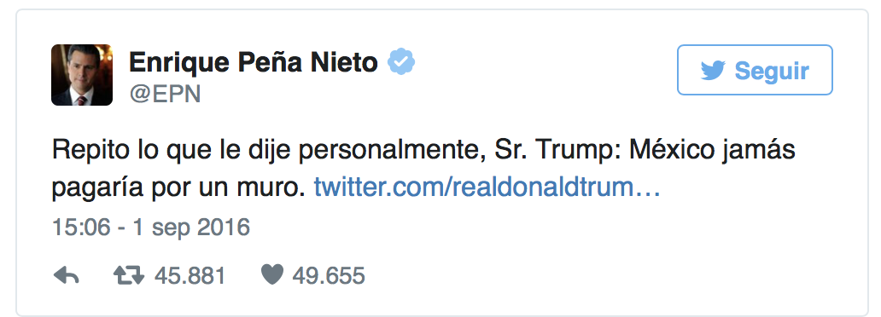The image size is (881, 317).
Task: Open the 15:06 - 1 sep 2016 timestamp
Action: 150,228
